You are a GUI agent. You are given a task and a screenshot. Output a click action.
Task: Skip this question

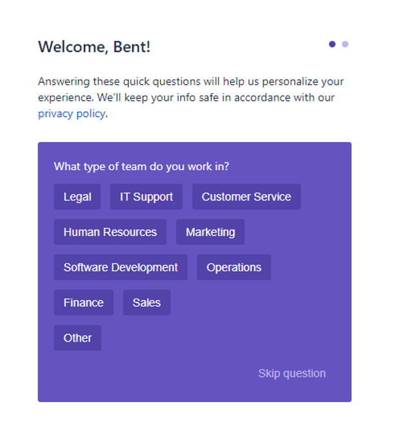(292, 373)
